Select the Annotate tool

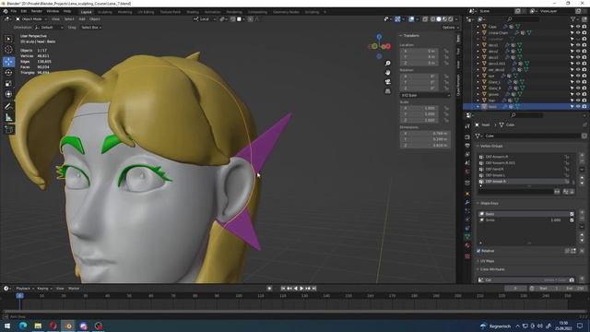coord(8,106)
